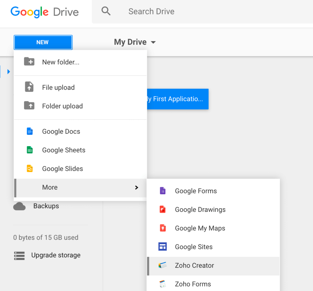313x291 pixels.
Task: Expand the sidebar tree arrow
Action: pos(8,72)
